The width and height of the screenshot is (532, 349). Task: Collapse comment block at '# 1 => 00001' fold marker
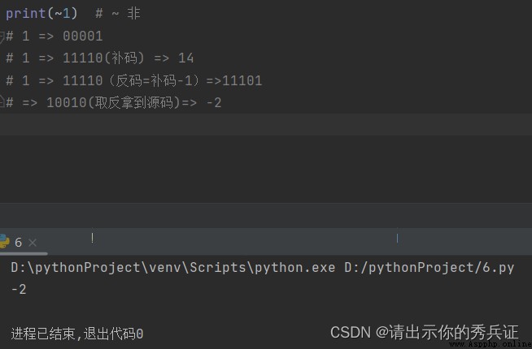2,37
